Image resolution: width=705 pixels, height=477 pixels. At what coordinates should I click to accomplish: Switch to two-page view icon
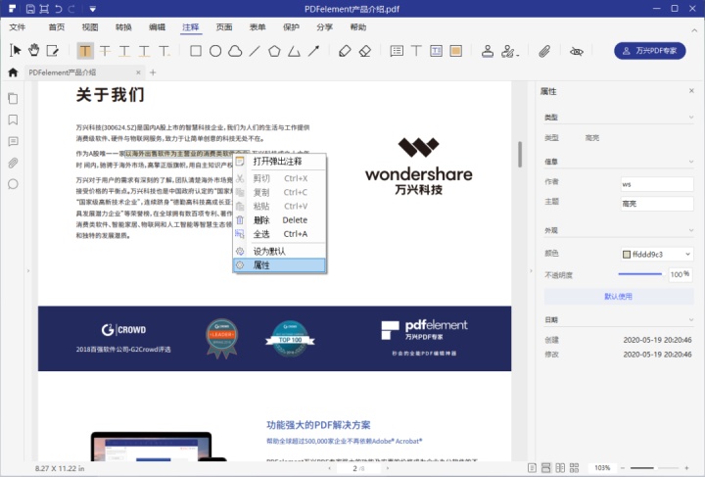pos(560,468)
